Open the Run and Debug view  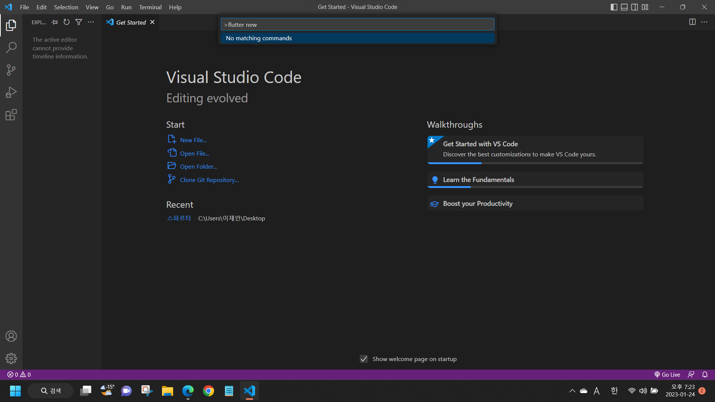(11, 92)
